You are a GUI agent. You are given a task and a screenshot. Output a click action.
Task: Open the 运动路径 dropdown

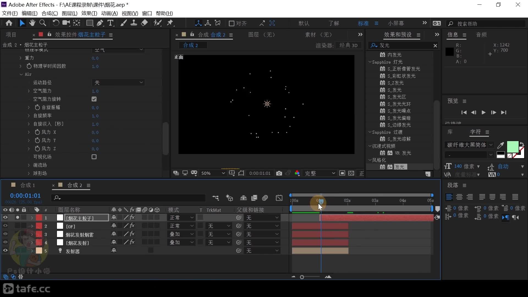click(118, 82)
